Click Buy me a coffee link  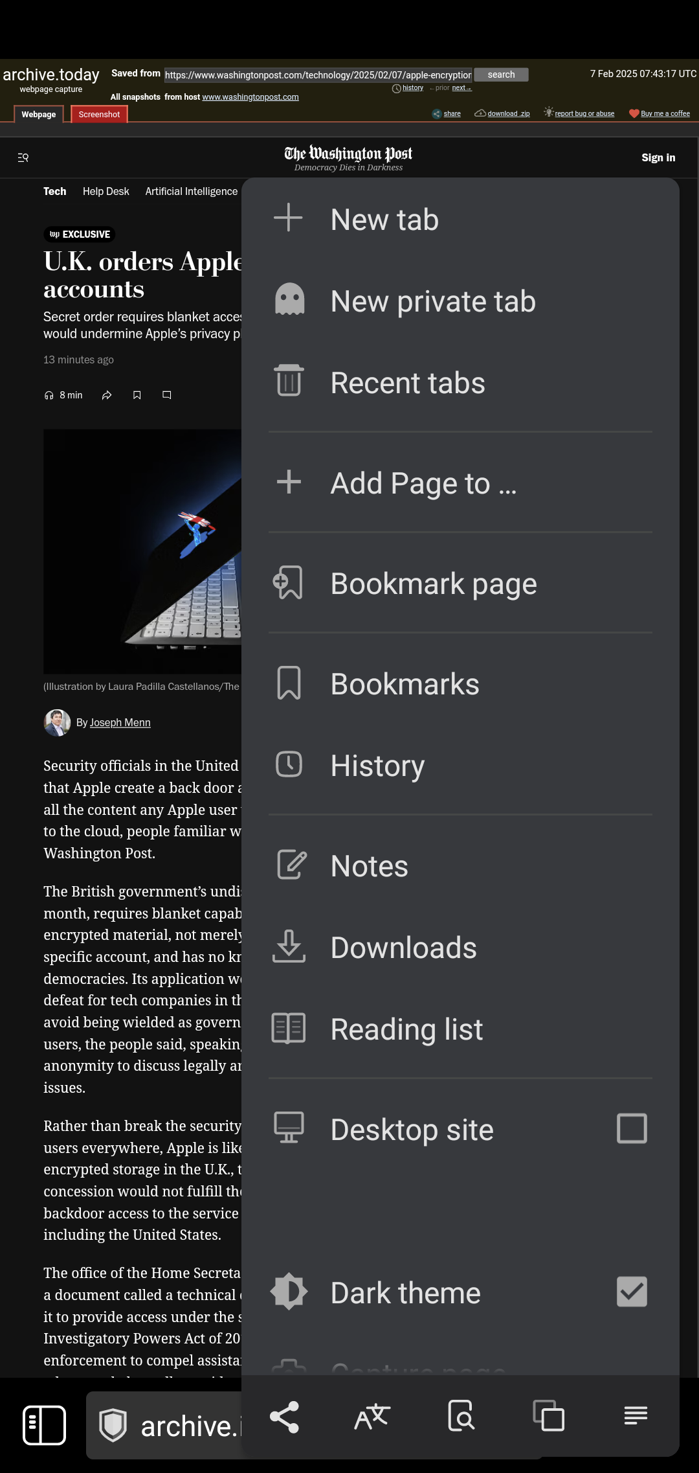(x=665, y=113)
